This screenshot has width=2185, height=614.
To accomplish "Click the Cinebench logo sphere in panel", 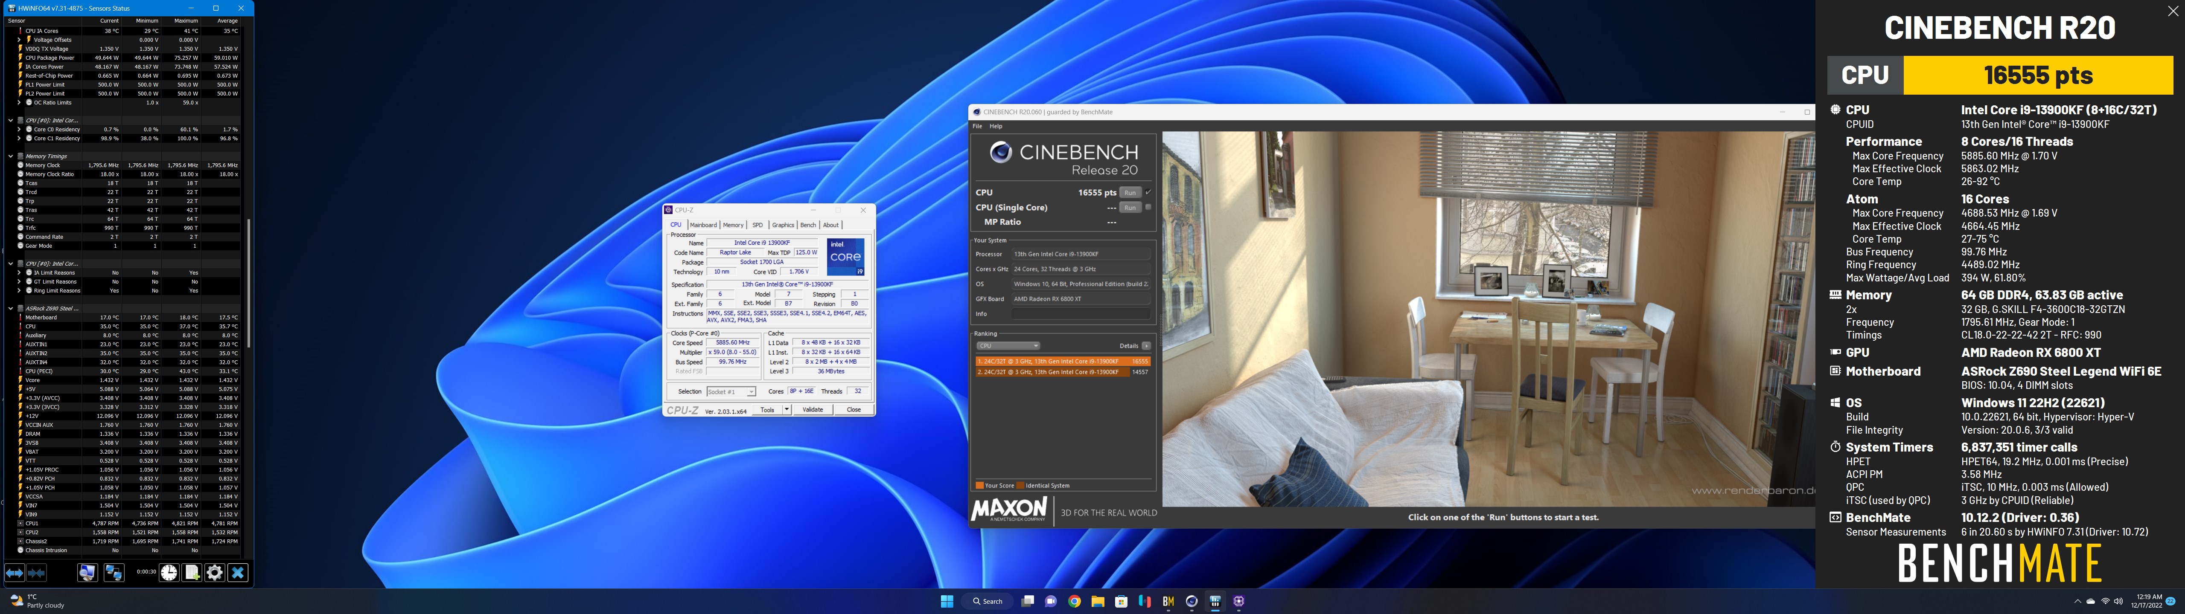I will pyautogui.click(x=1001, y=152).
